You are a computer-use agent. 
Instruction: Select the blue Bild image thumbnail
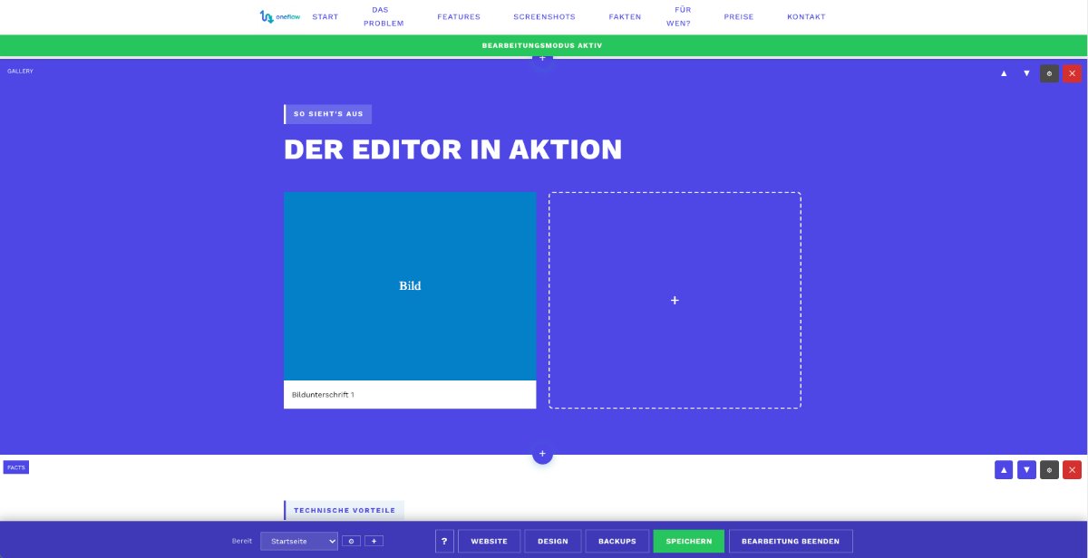click(410, 285)
